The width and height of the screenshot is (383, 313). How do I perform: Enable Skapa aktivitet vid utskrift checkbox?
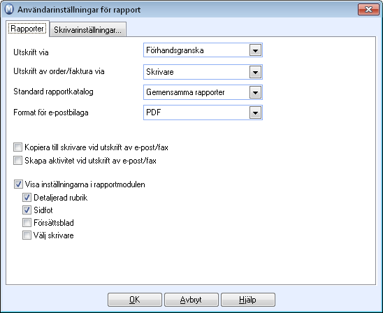[x=18, y=161]
